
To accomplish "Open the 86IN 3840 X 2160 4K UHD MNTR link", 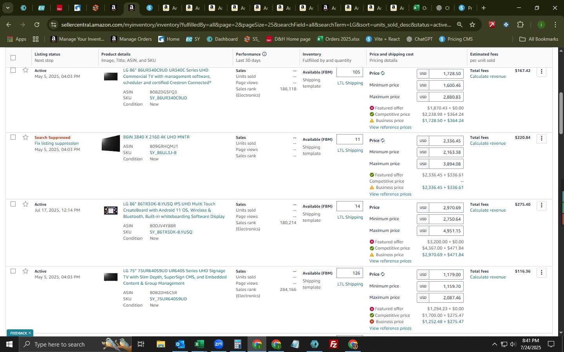I will tap(156, 137).
